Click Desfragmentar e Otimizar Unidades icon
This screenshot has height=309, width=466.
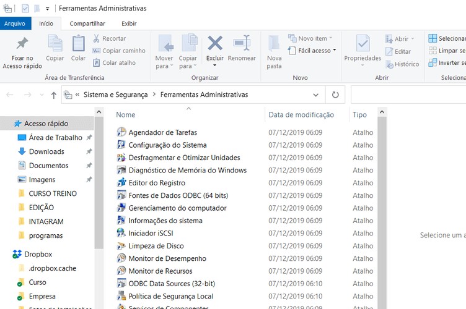click(121, 158)
